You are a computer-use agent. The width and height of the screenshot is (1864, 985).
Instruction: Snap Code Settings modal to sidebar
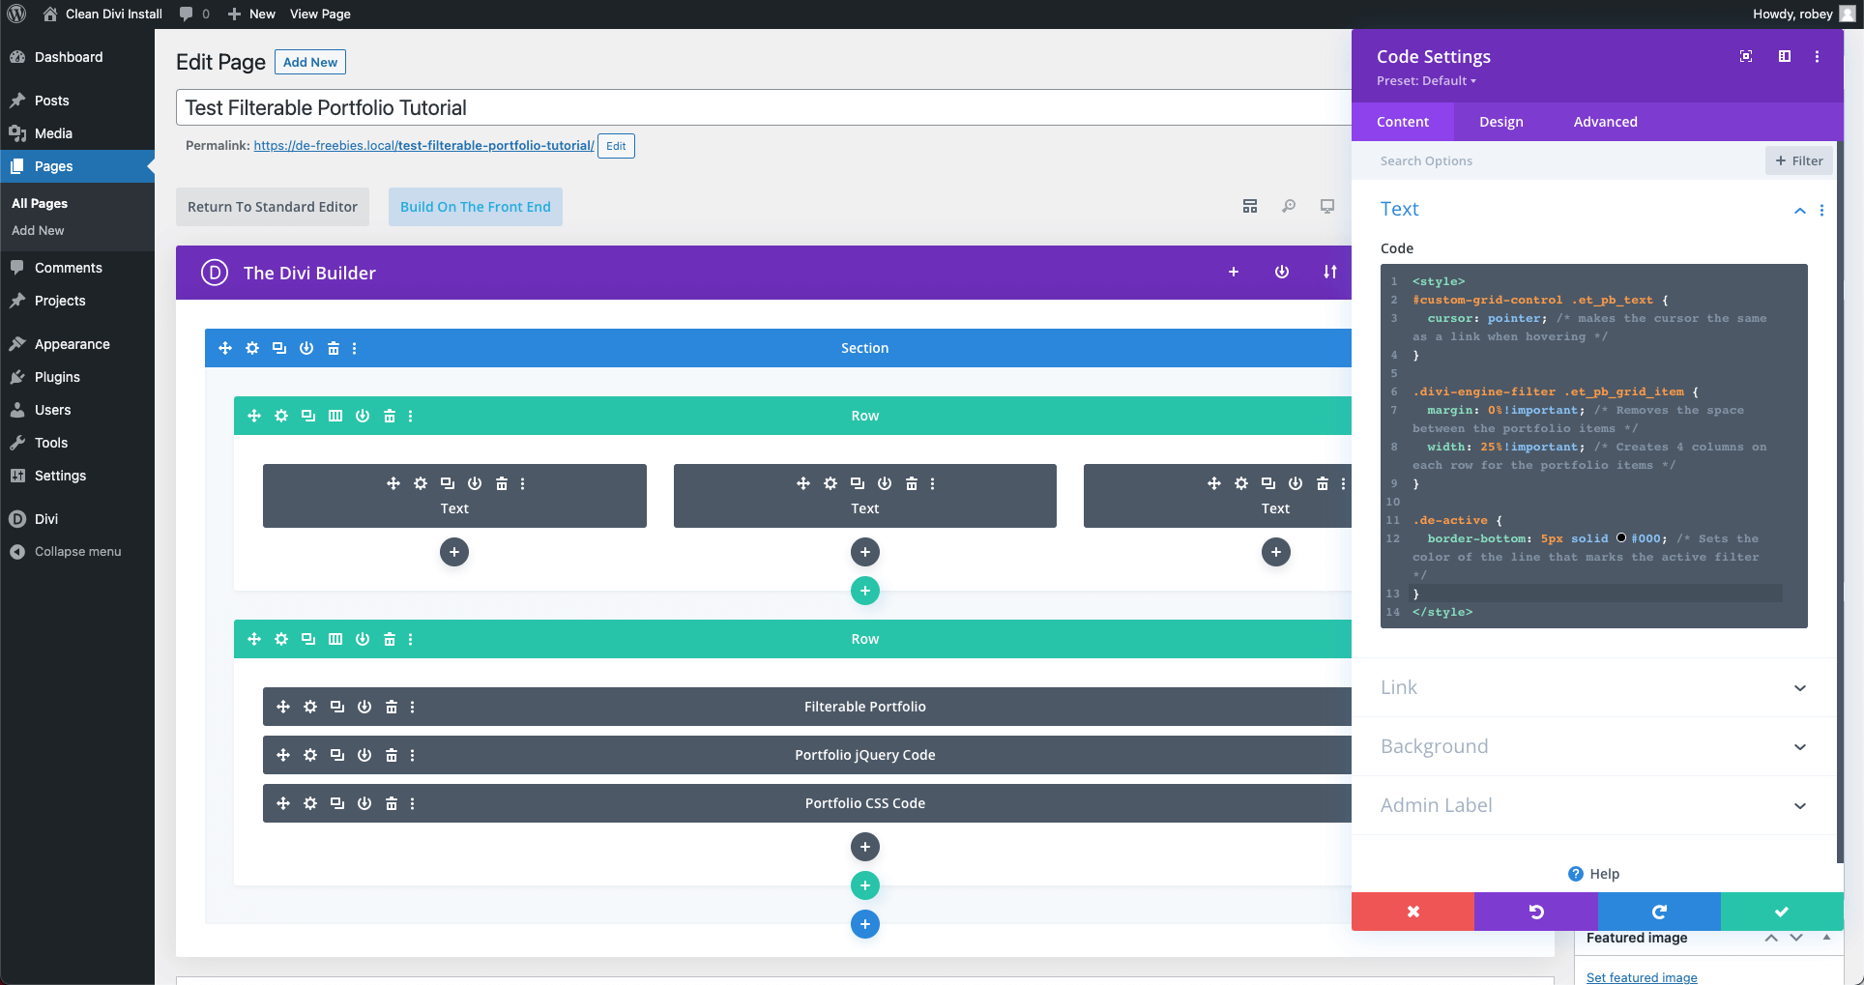[x=1785, y=56]
